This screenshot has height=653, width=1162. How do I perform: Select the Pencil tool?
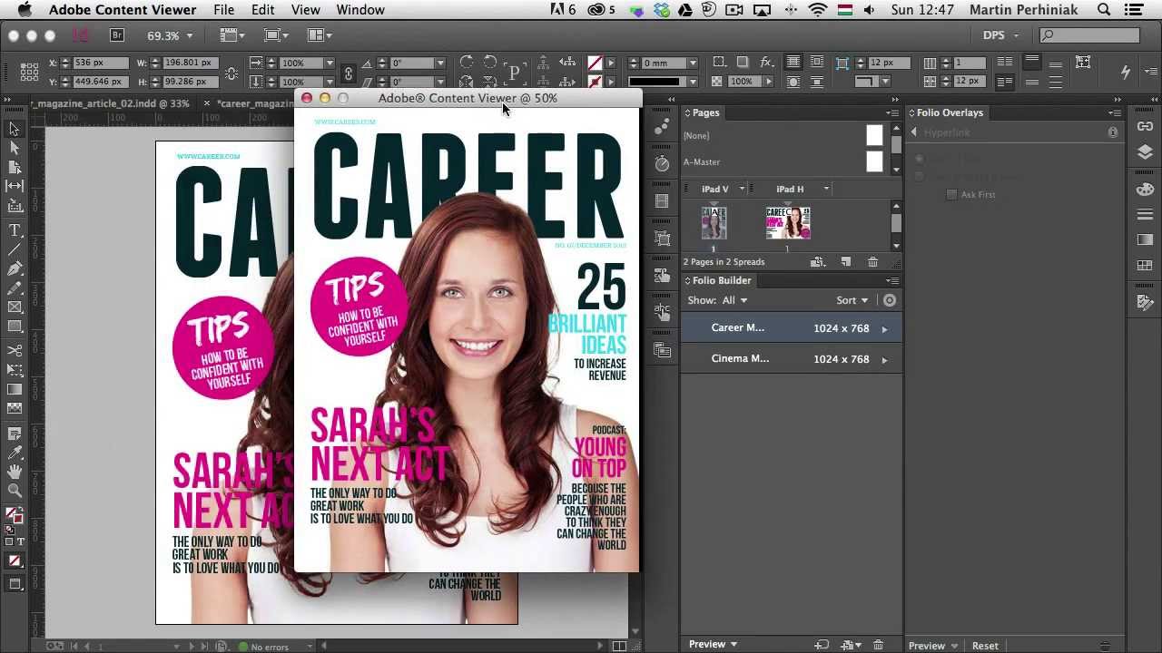(15, 288)
